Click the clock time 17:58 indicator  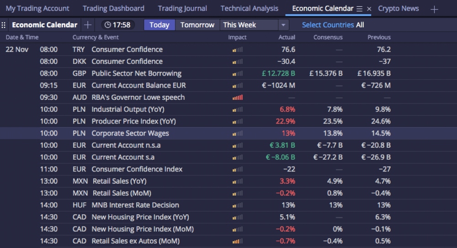tap(118, 25)
